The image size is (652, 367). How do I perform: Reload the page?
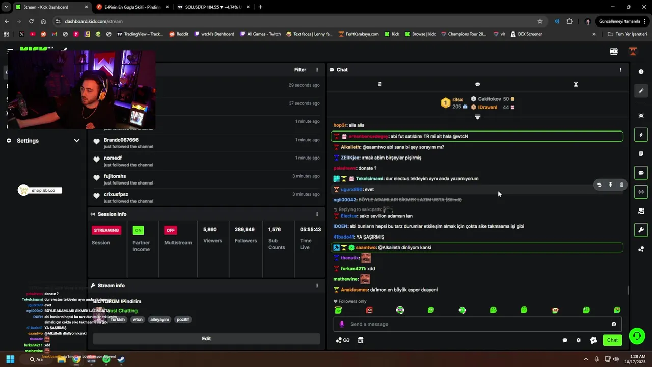(31, 21)
